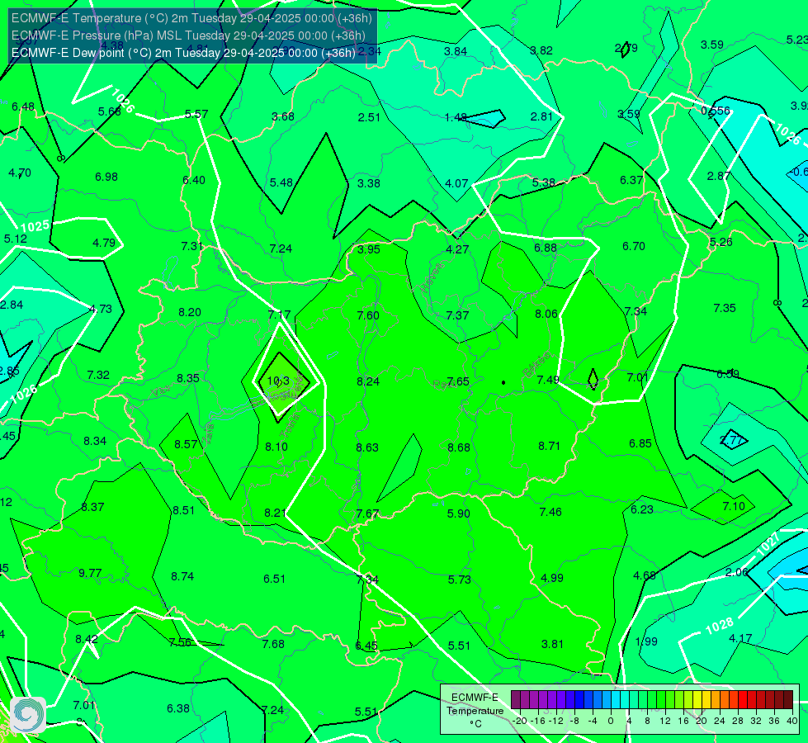Click the 8.71 temperature value
The width and height of the screenshot is (808, 743).
click(x=549, y=446)
